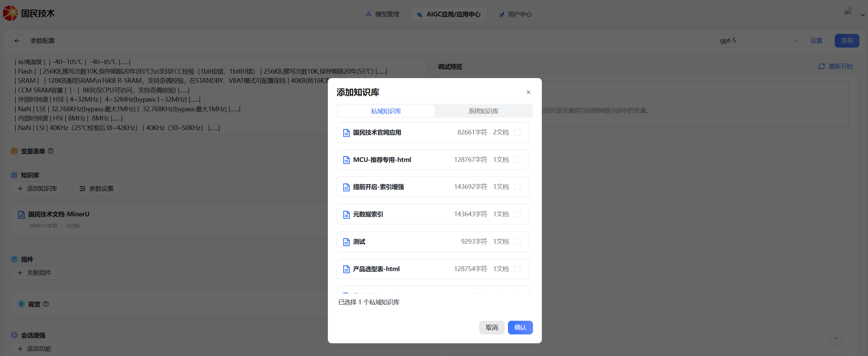The width and height of the screenshot is (868, 356).
Task: Click the 变量表单 help icon
Action: pyautogui.click(x=51, y=151)
